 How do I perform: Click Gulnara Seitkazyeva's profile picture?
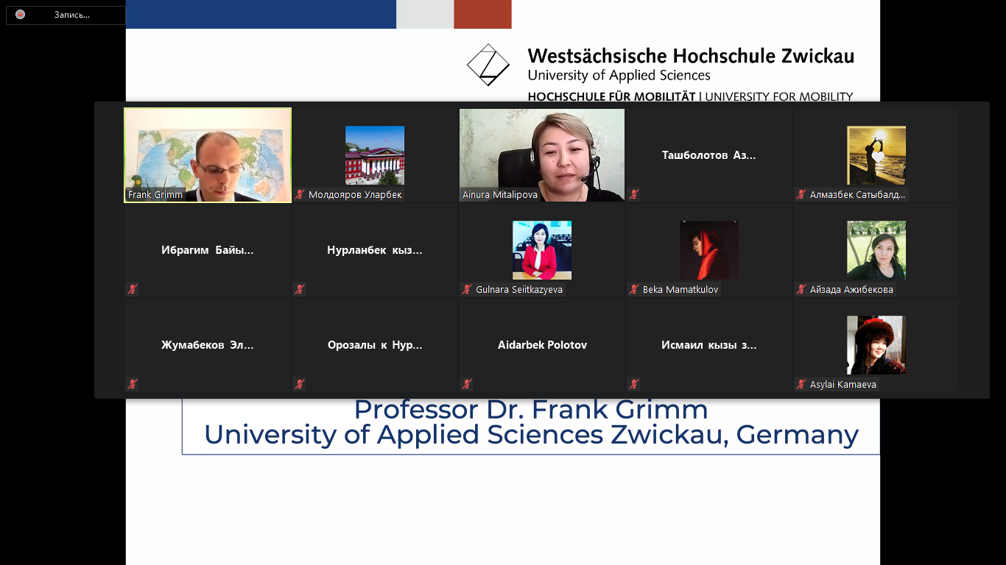click(x=542, y=250)
